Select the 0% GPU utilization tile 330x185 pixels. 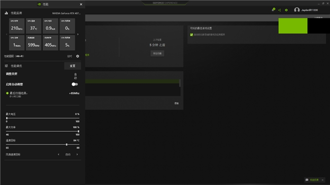click(x=68, y=26)
